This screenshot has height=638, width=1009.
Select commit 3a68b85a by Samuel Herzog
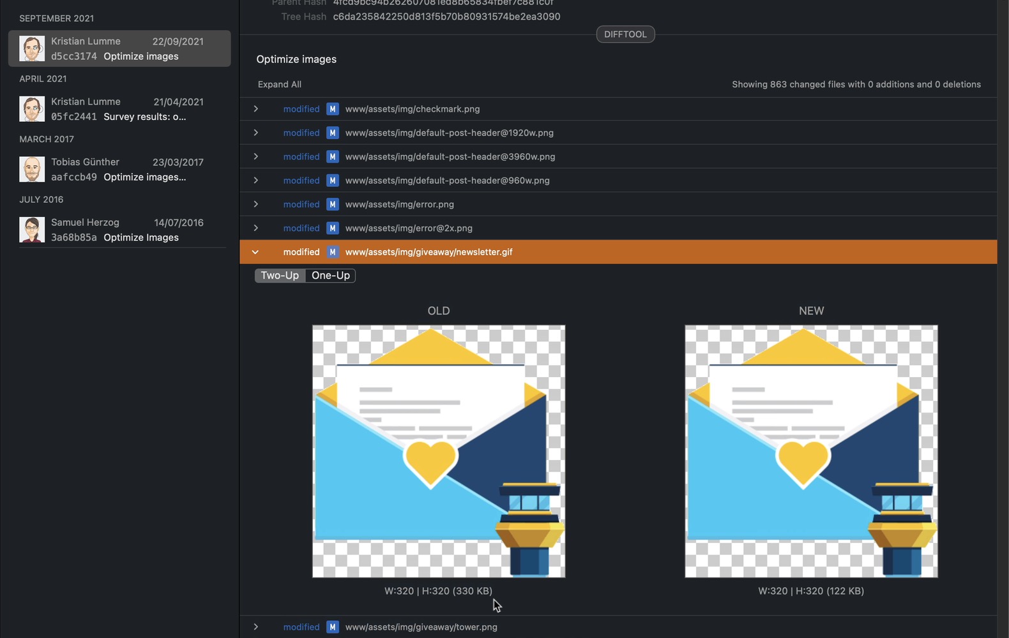point(119,230)
